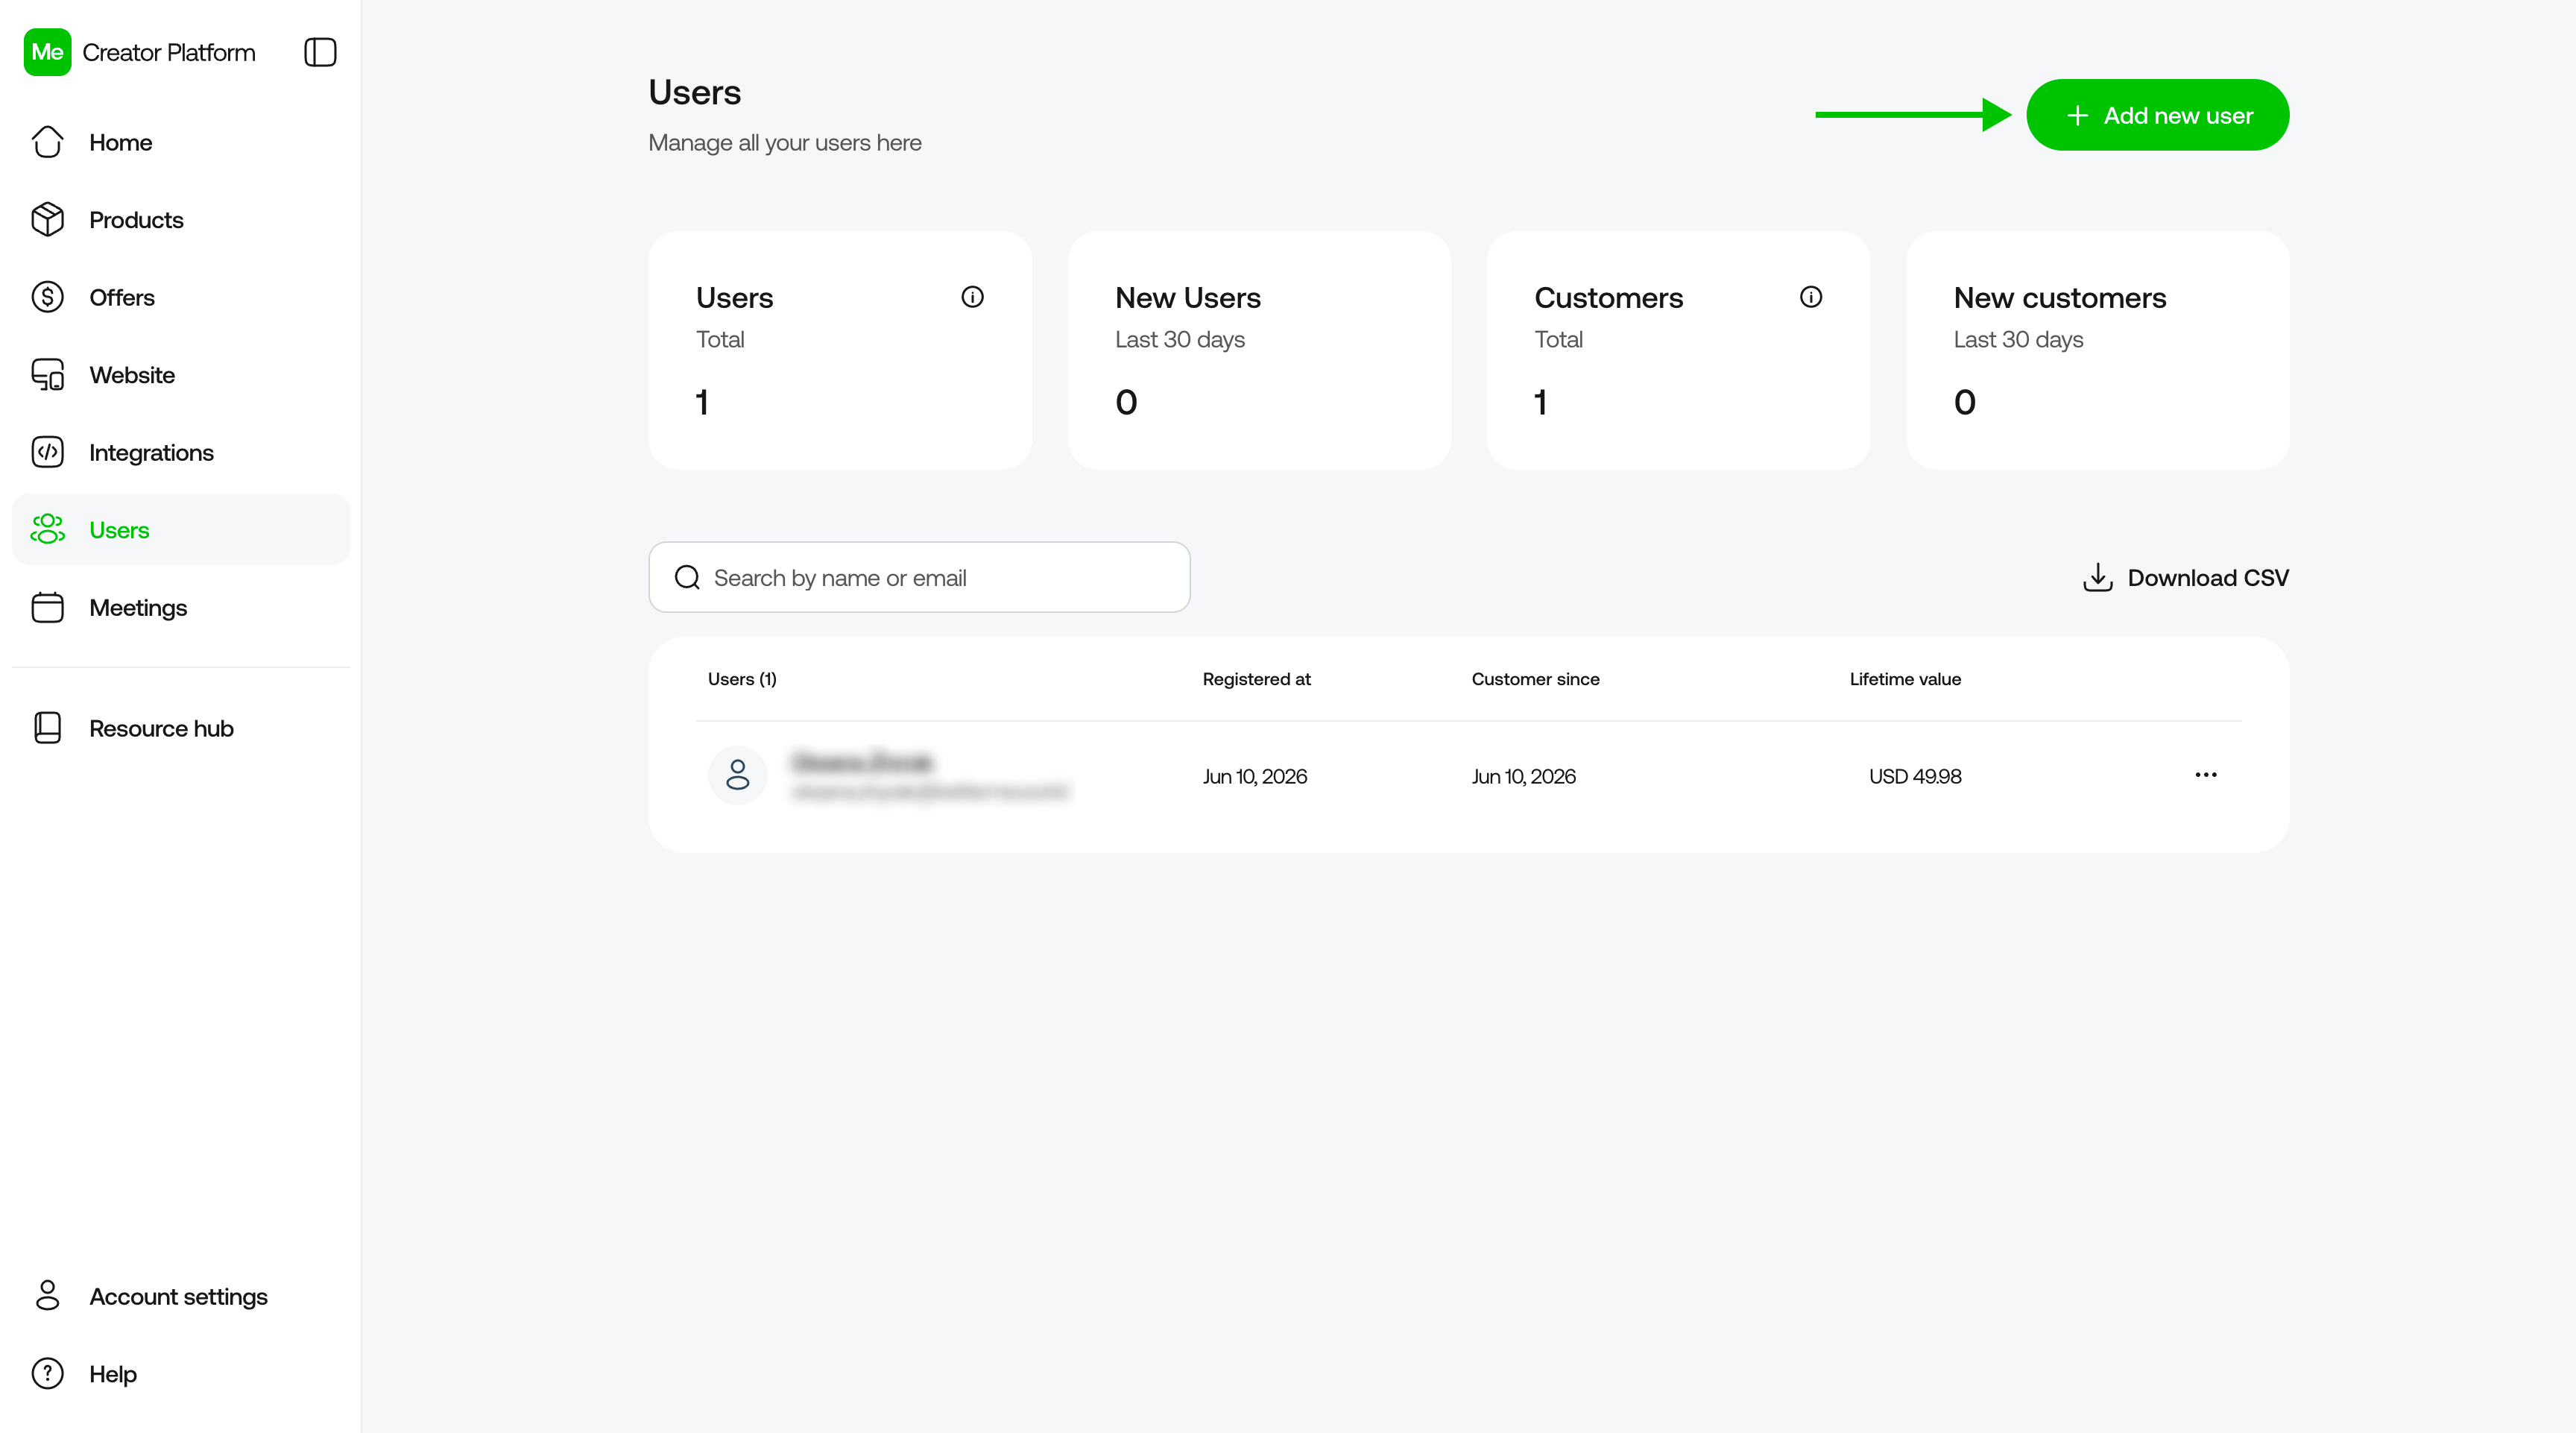
Task: Collapse the sidebar panel icon
Action: (320, 52)
